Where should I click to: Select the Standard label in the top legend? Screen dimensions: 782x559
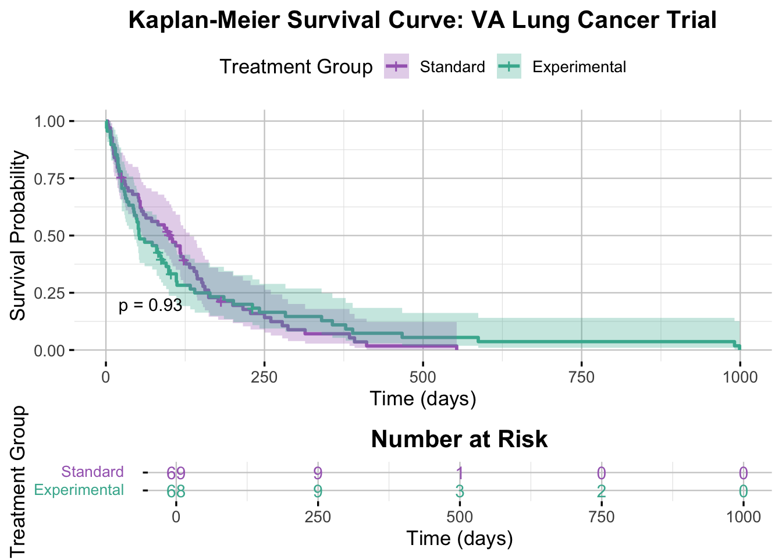(452, 67)
